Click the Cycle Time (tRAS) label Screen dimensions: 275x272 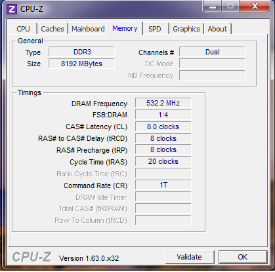click(x=98, y=162)
